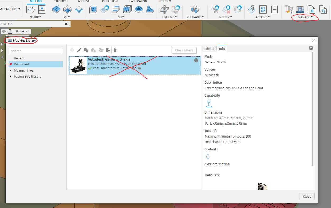This screenshot has width=331, height=208.
Task: Open the 3D dropdown menu
Action: click(x=121, y=17)
